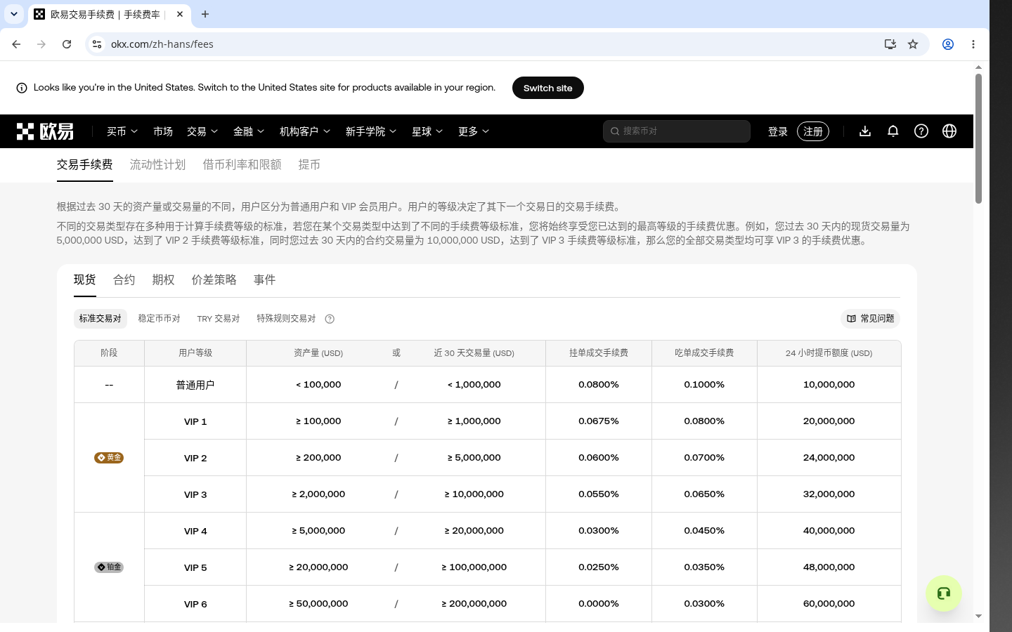Click VIP 6 taker fee 0.0300%
Screen dimensions: 1012x632
point(704,604)
